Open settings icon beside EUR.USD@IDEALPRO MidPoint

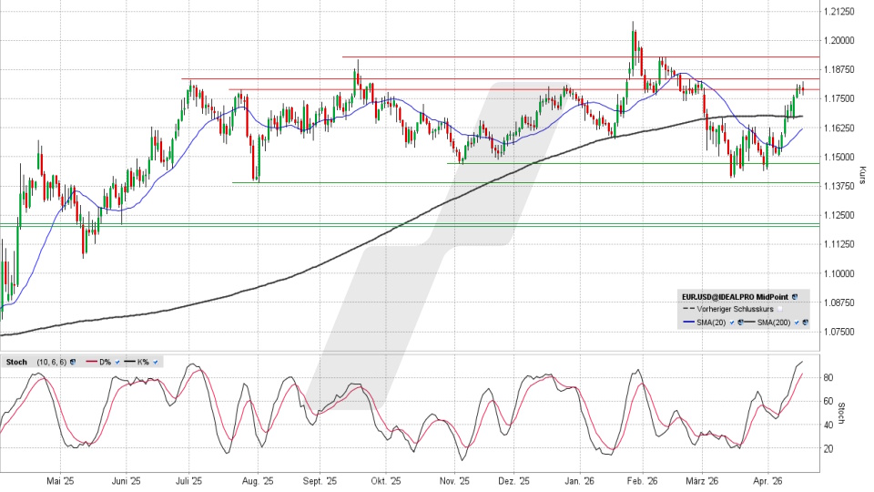pos(795,297)
